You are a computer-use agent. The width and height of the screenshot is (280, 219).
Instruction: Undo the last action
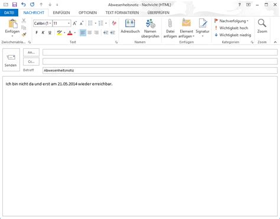pos(24,5)
